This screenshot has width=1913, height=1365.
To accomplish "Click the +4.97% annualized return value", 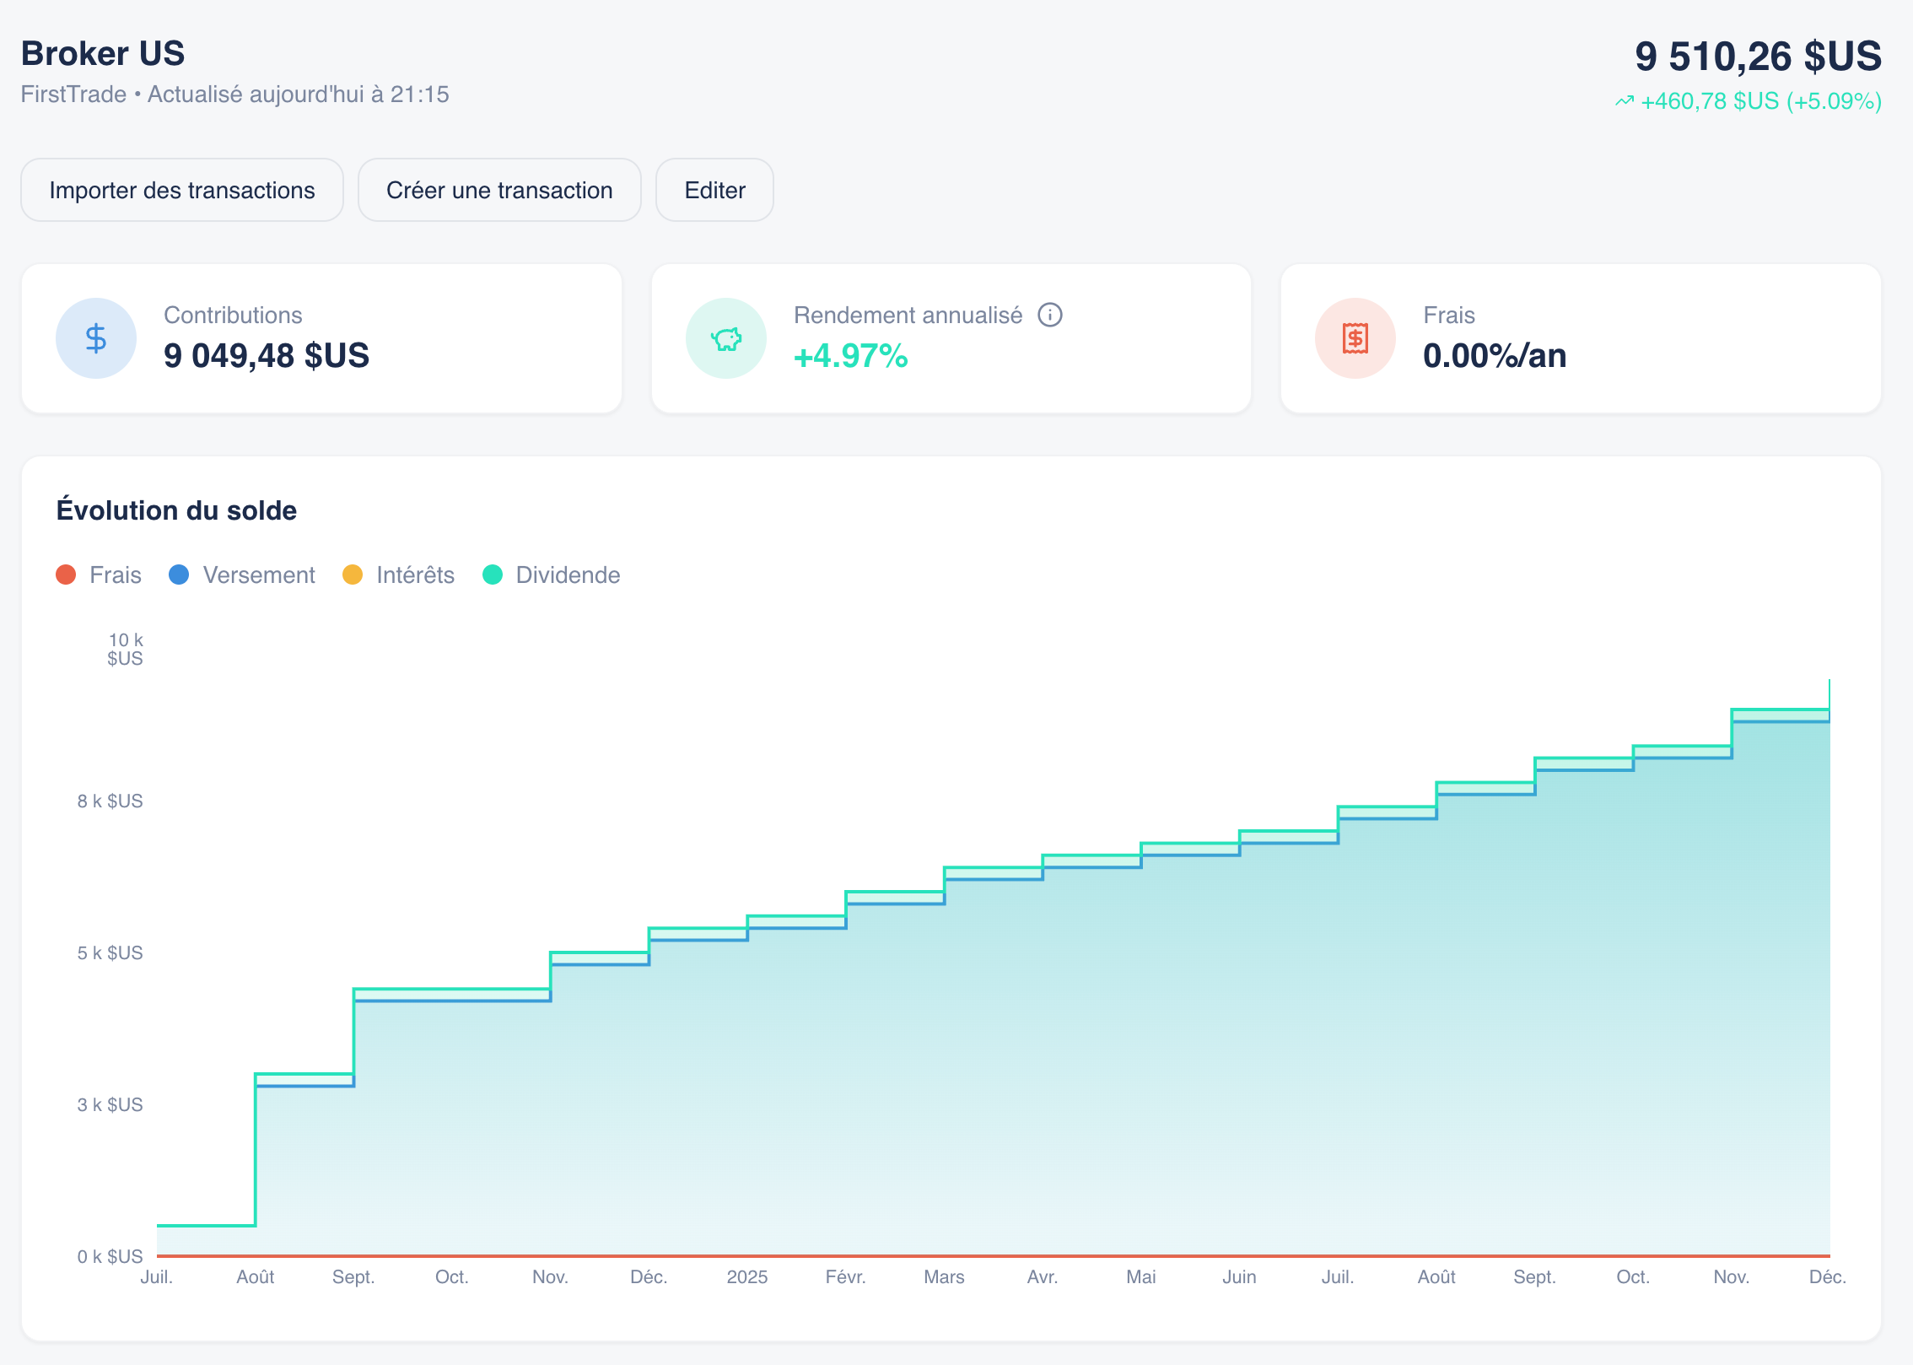I will pos(850,356).
